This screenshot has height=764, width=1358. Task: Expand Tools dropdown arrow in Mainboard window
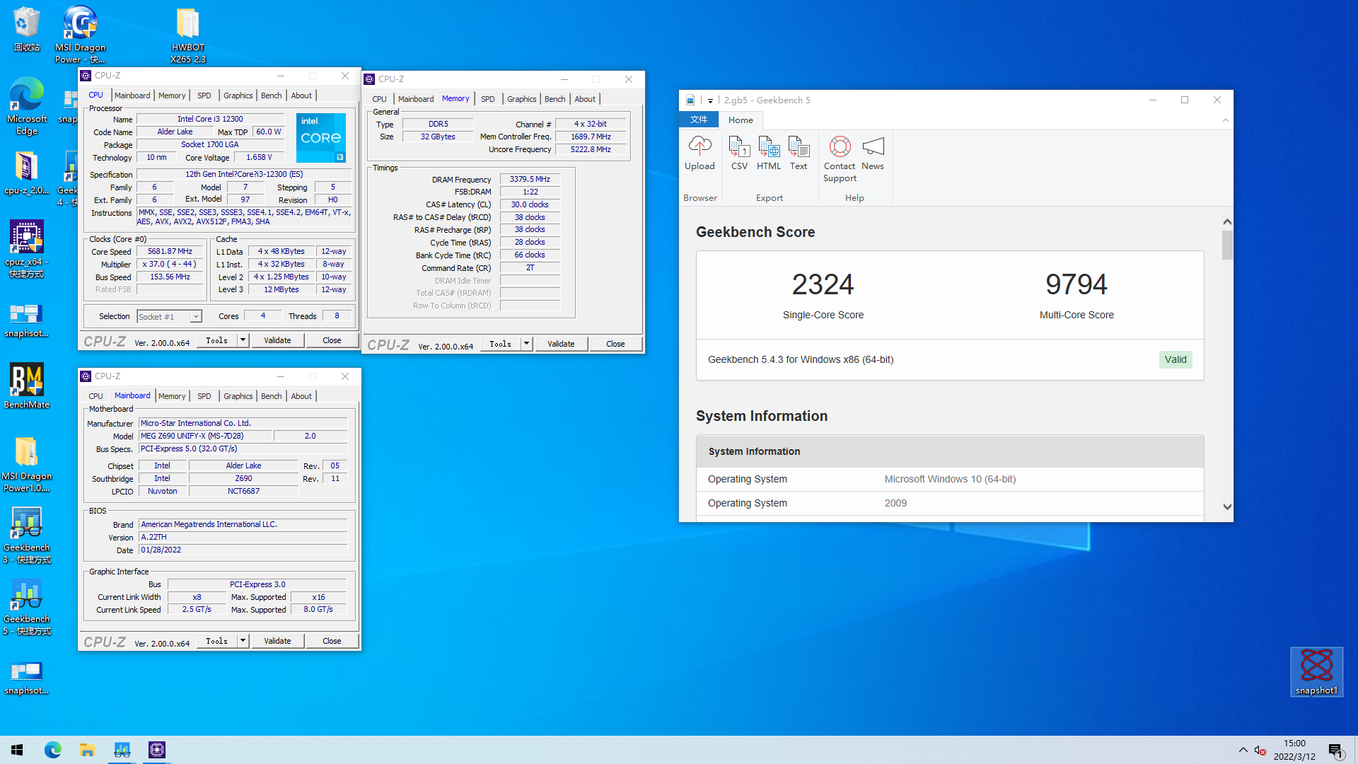[243, 641]
